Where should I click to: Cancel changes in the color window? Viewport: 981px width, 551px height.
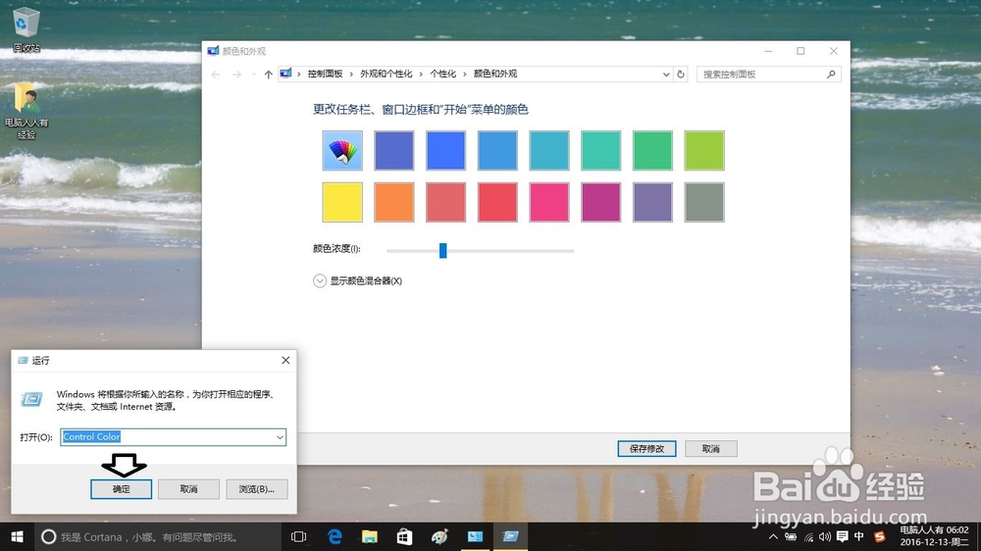(x=710, y=448)
